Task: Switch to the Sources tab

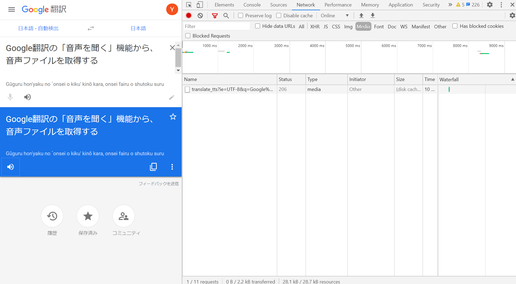Action: (x=279, y=5)
